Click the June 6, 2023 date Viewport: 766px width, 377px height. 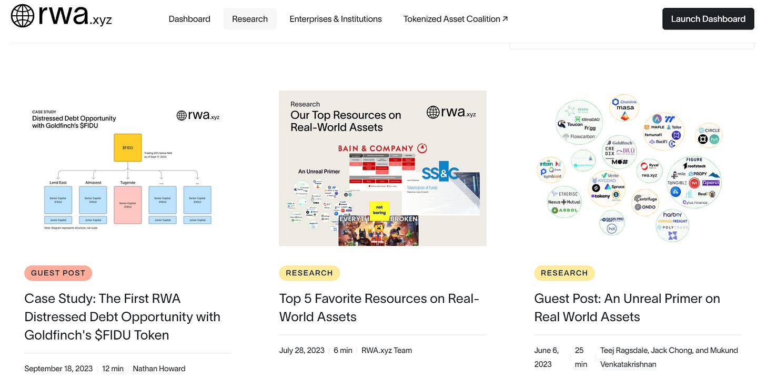click(547, 357)
